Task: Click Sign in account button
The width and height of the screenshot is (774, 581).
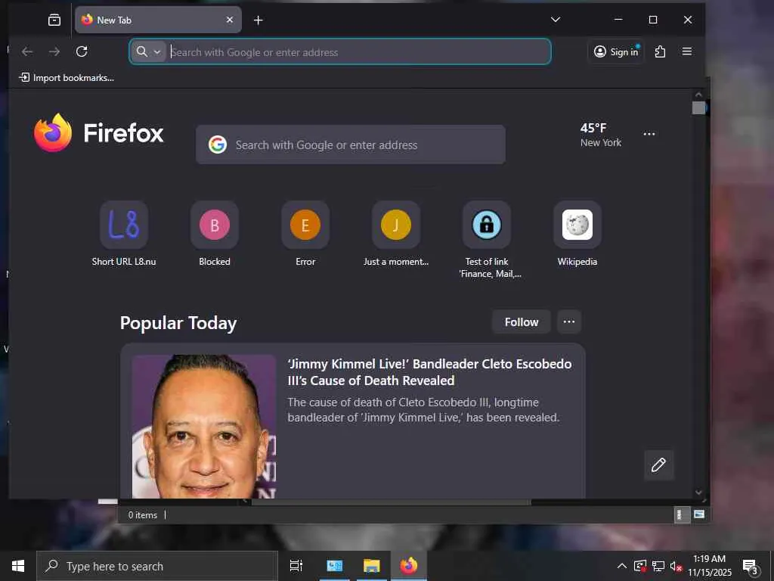Action: click(x=616, y=51)
